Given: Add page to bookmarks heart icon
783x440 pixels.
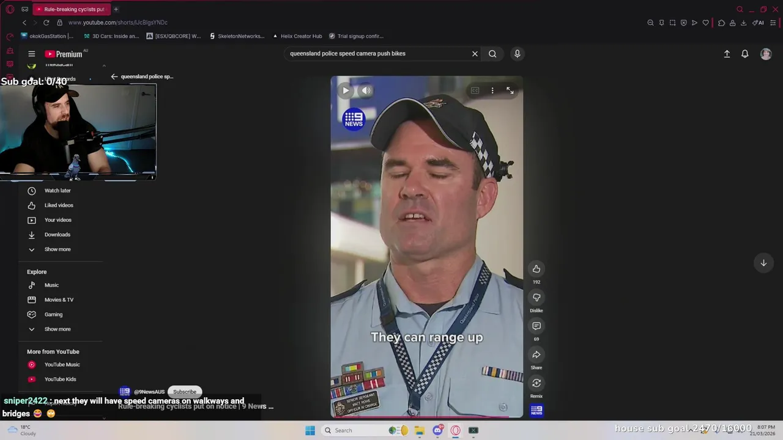Looking at the screenshot, I should [x=705, y=23].
